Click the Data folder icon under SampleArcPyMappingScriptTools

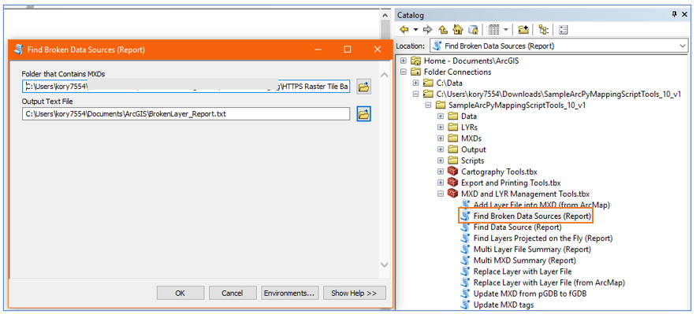452,116
